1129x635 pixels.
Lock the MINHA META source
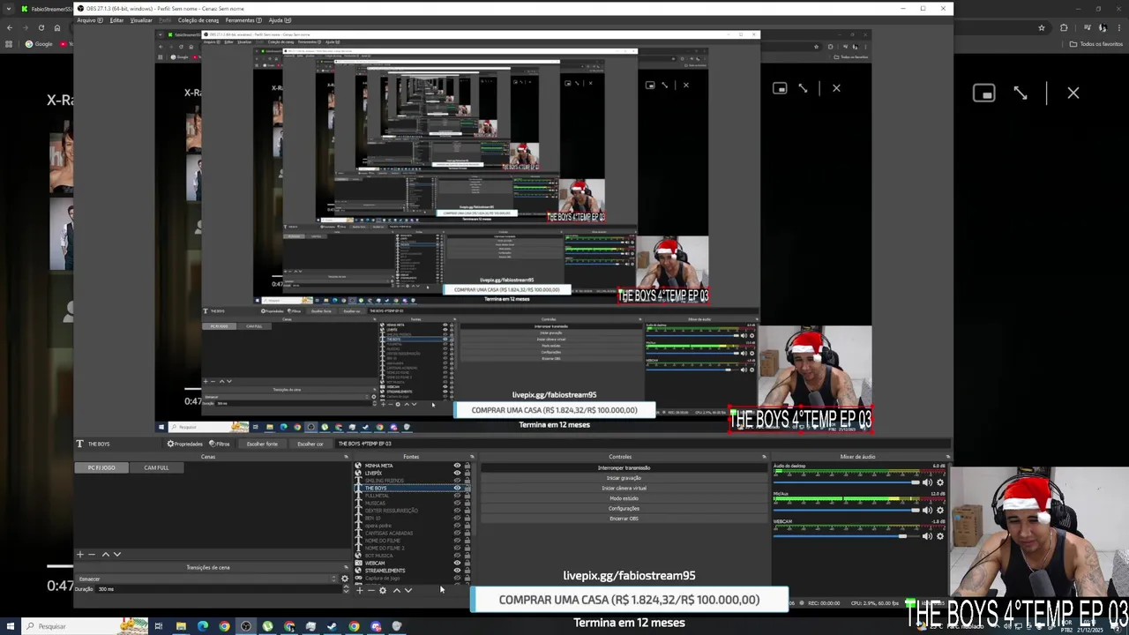[467, 466]
